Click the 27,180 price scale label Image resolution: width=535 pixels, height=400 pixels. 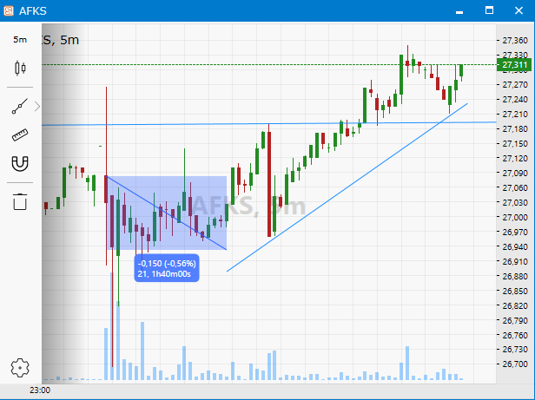coord(515,129)
